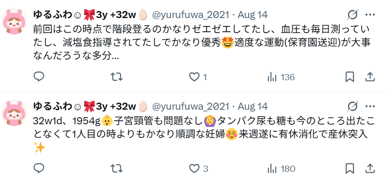Open more options menu on first tweet
Viewport: 386px width, 182px height.
[x=370, y=15]
